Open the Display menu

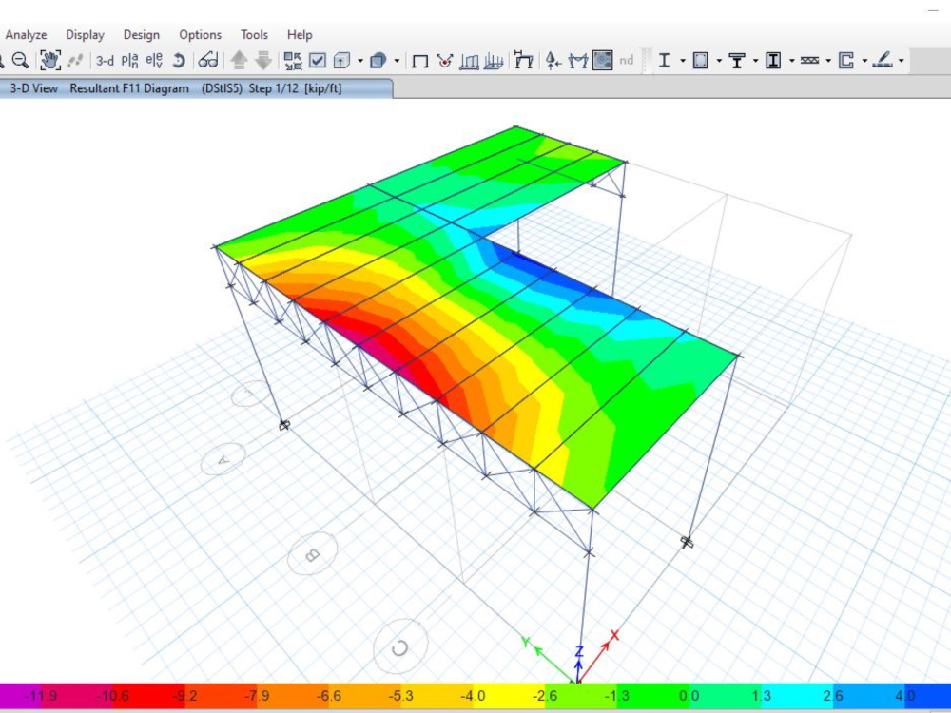pyautogui.click(x=85, y=34)
